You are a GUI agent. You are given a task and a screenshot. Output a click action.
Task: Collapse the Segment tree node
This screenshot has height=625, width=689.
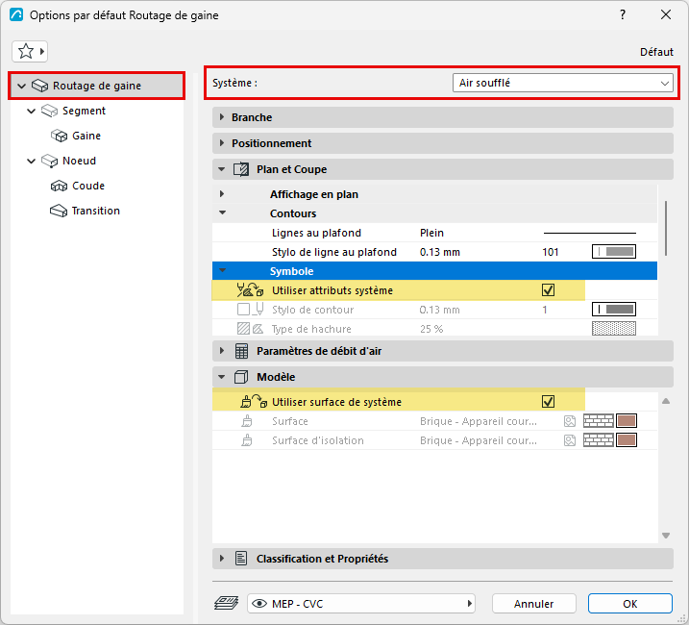[x=31, y=111]
